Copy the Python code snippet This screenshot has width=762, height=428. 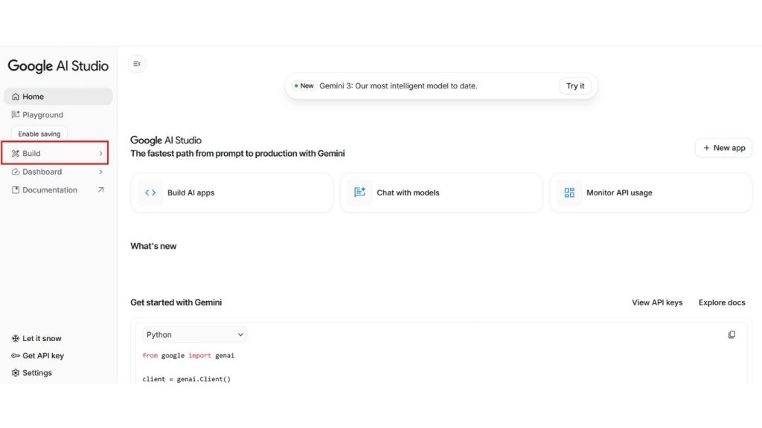[731, 334]
